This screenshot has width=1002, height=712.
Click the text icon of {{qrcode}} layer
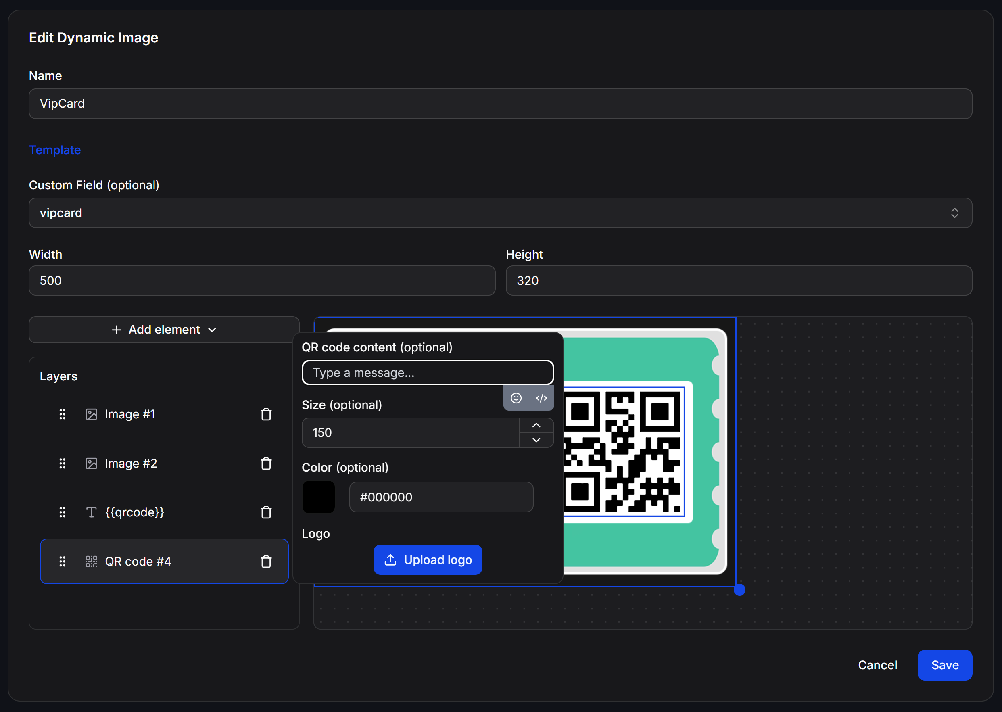click(x=91, y=512)
